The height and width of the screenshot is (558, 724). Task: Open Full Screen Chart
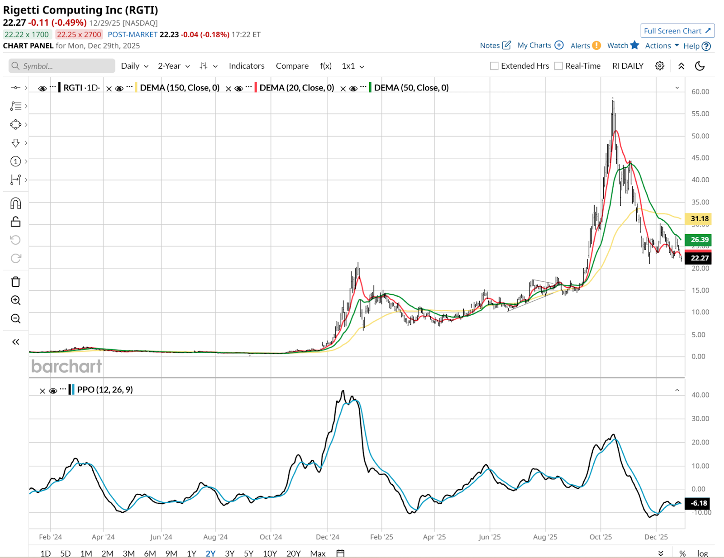point(677,31)
